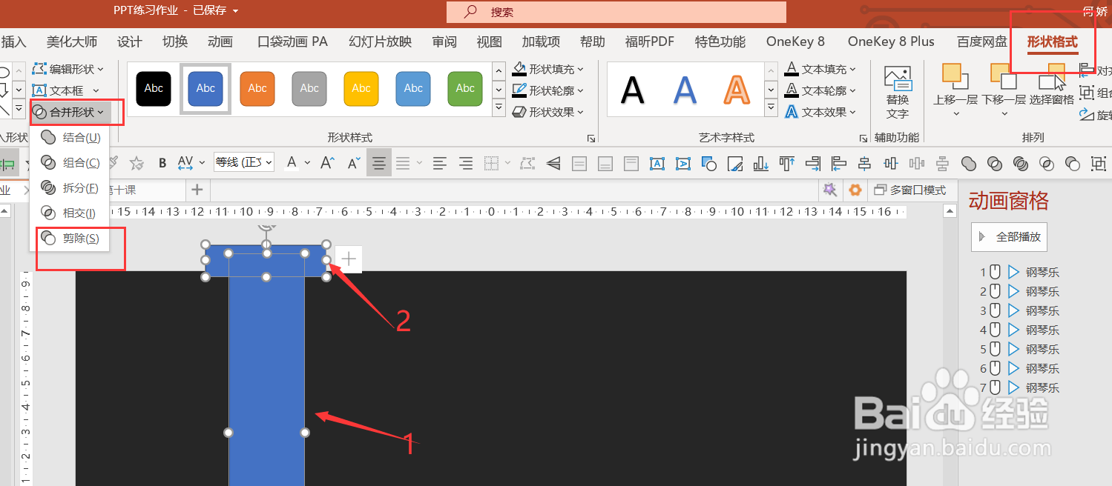The width and height of the screenshot is (1112, 486).
Task: Expand the 下移一层 dropdown
Action: [1004, 113]
